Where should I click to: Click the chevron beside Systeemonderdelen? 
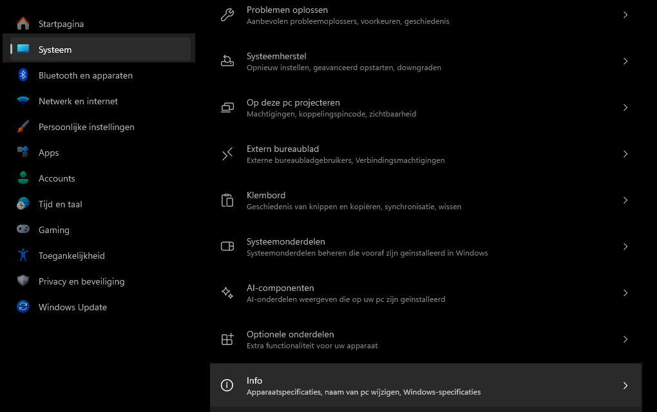625,247
